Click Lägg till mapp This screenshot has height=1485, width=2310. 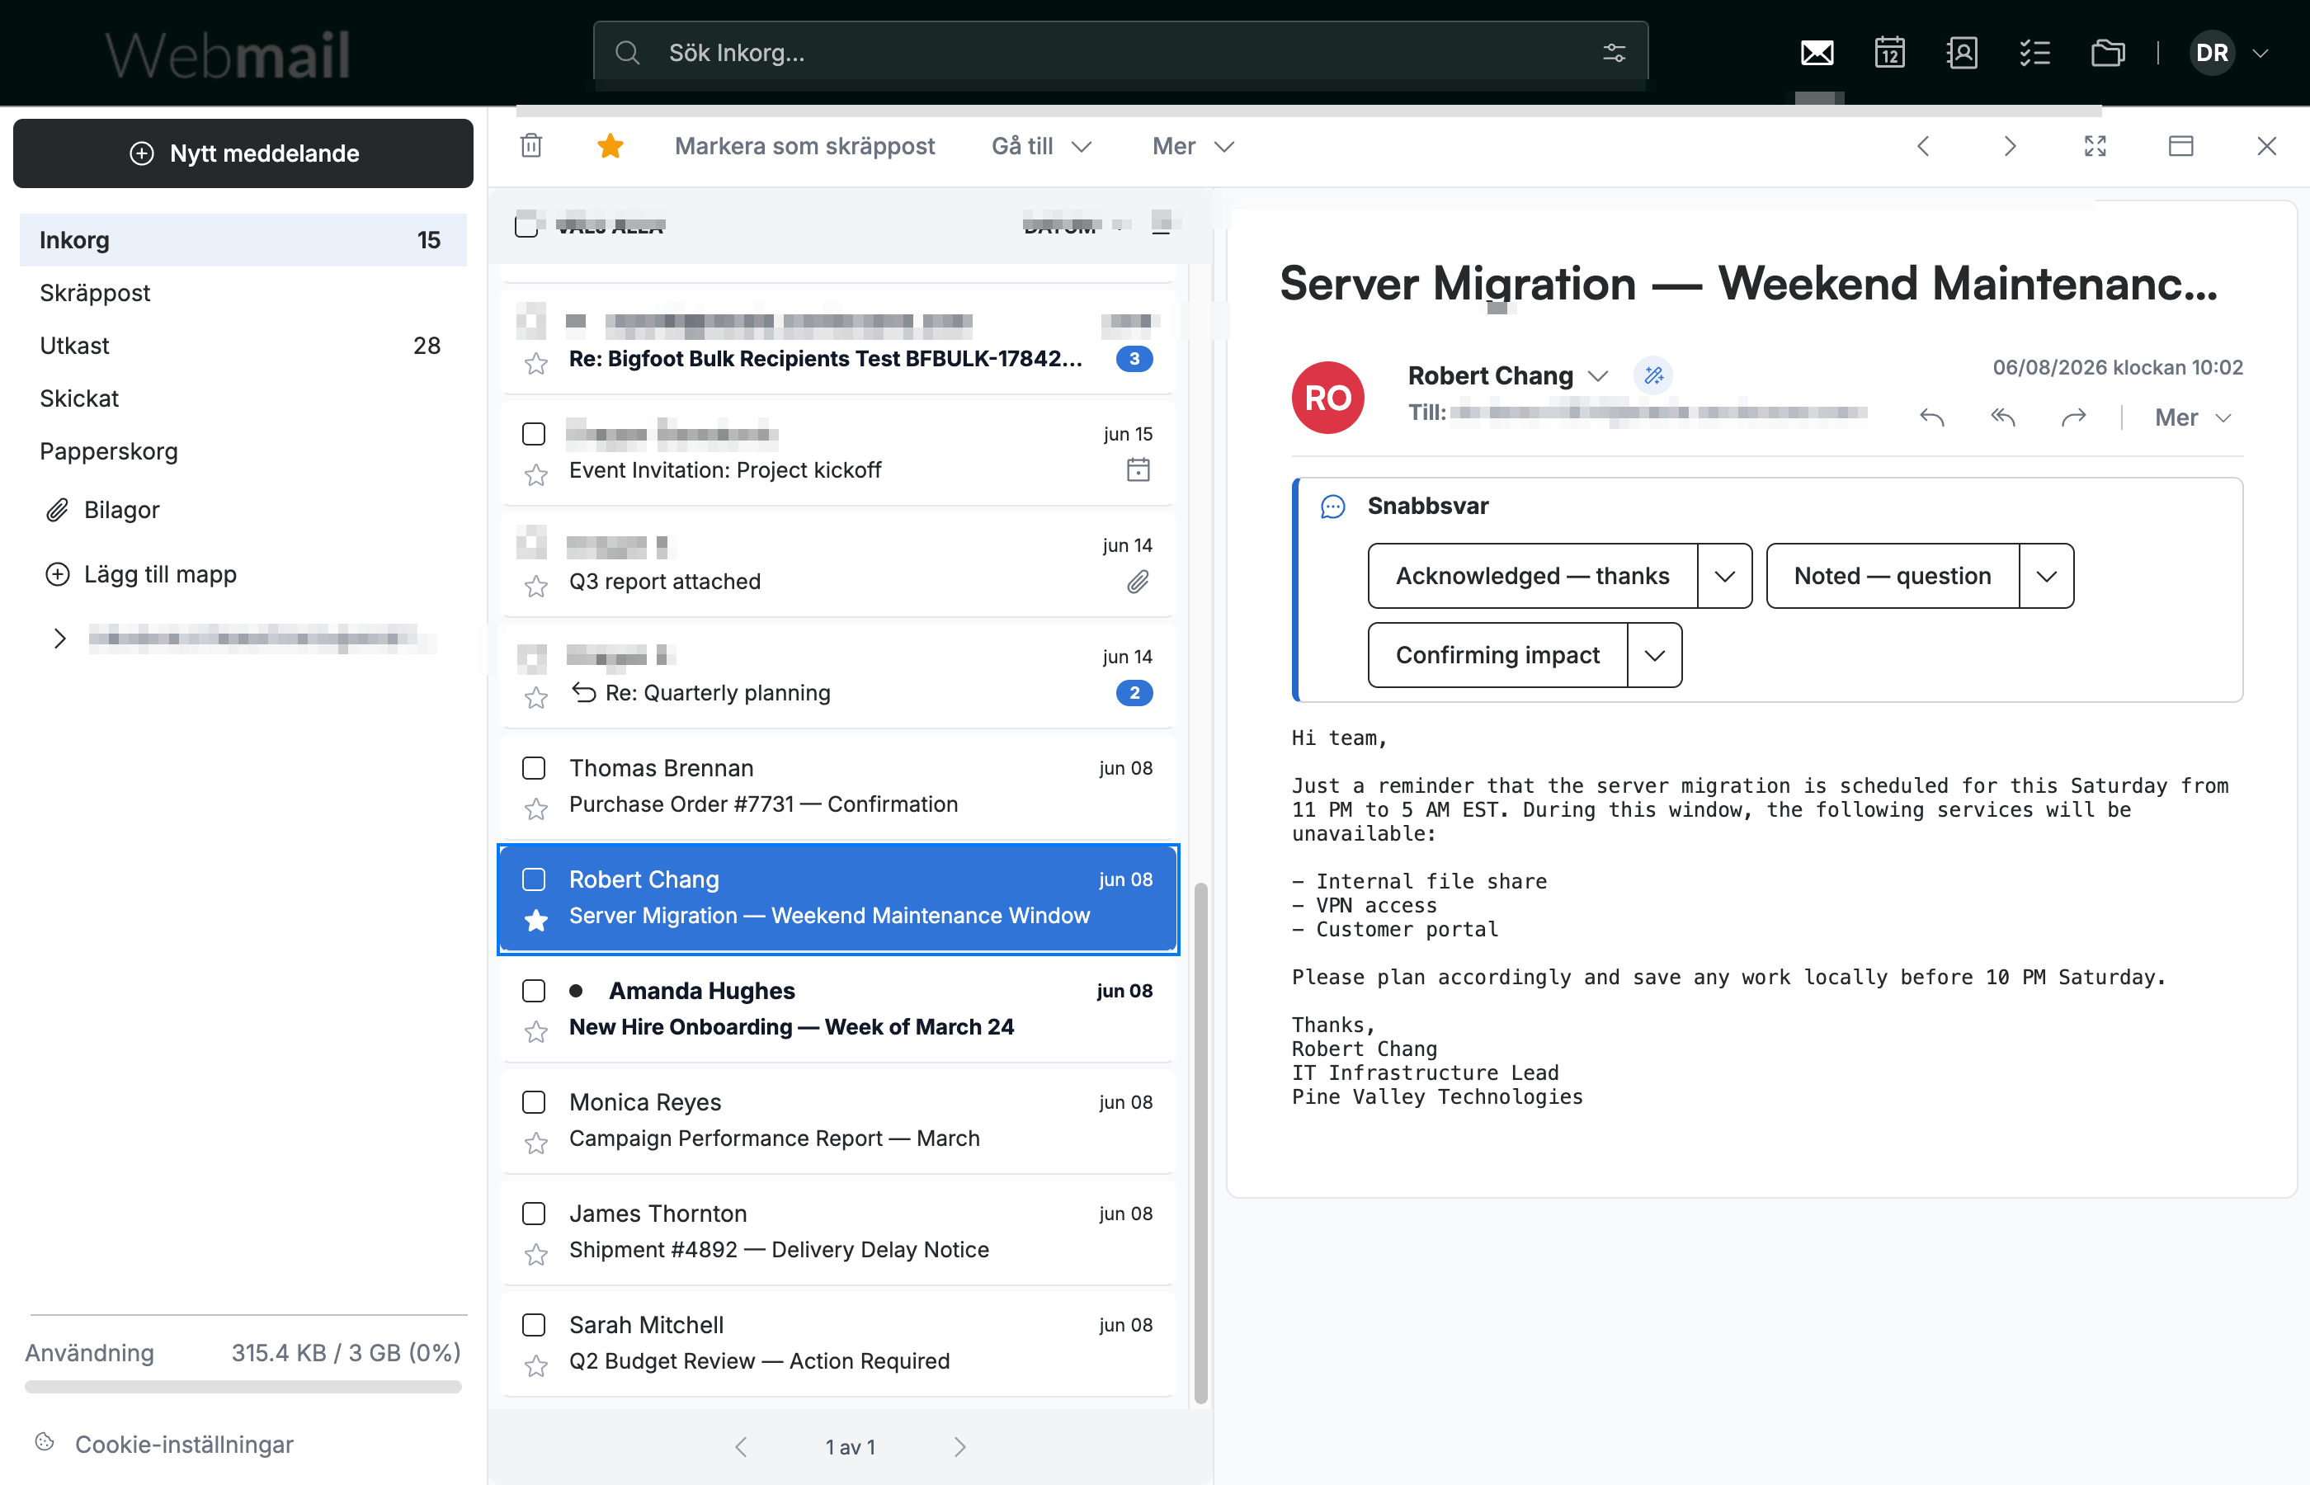pos(141,573)
